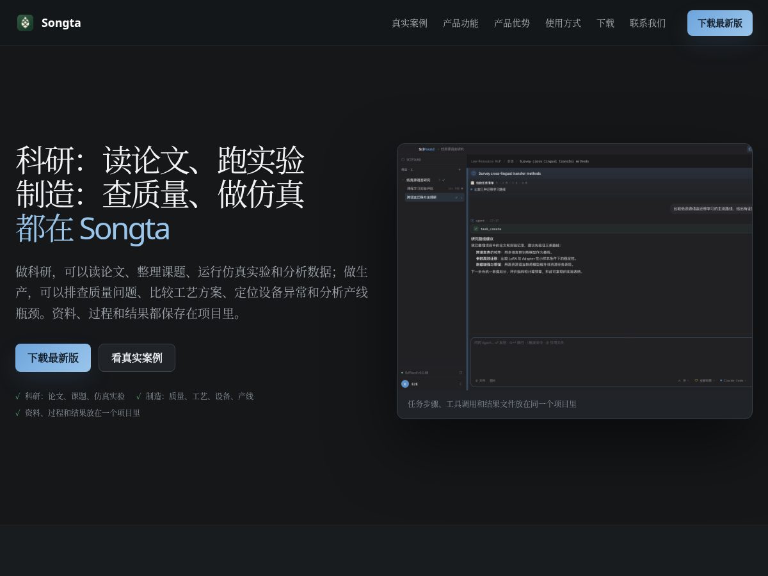
Task: Click caption '任务步骤、工具调用和结果文件放在同一个项目里'
Action: tap(492, 404)
